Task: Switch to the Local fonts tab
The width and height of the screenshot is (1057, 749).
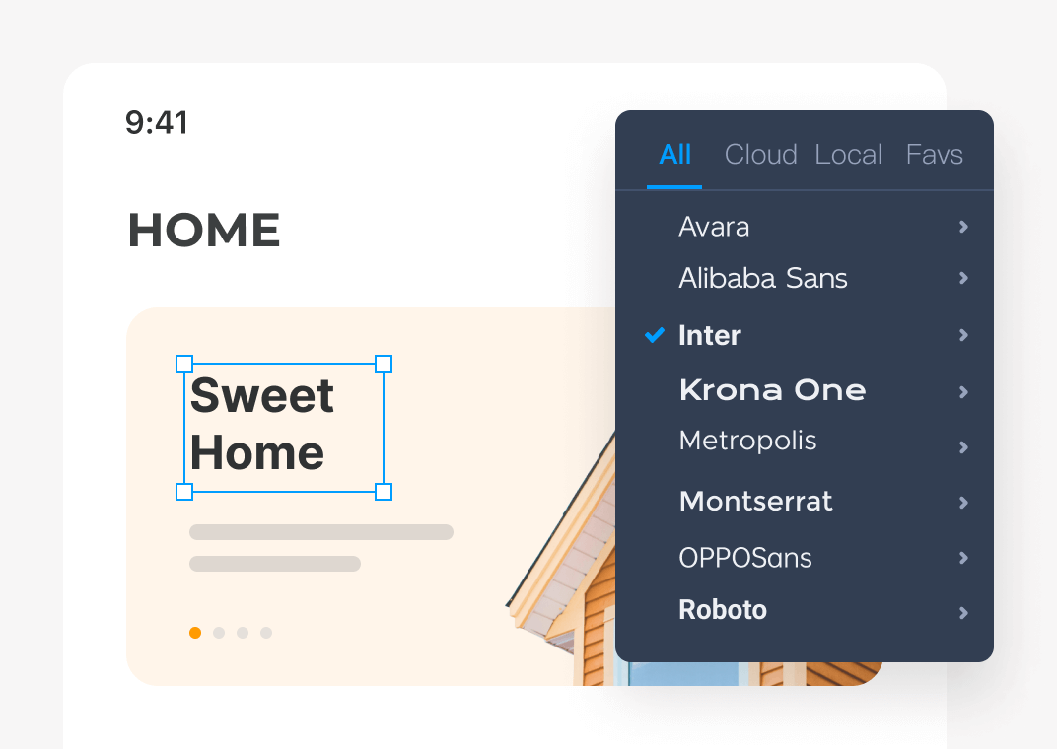Action: click(x=848, y=155)
